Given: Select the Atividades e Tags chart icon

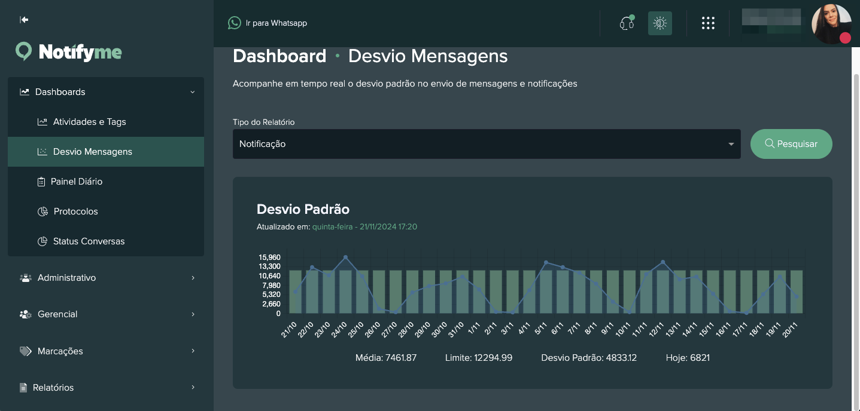Looking at the screenshot, I should click(x=42, y=121).
